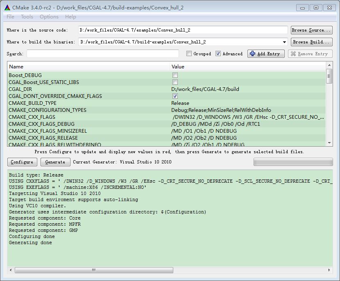Click Debug;Release;MinSizeRel;RelWithDebInfo value
Screen dimensions: 340x281
pos(221,110)
